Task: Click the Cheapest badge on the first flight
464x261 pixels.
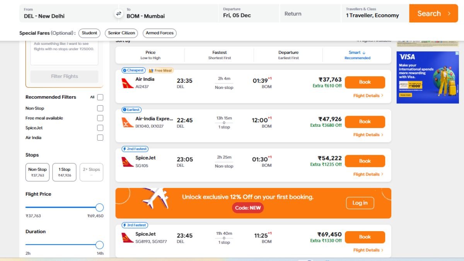Action: click(x=133, y=70)
